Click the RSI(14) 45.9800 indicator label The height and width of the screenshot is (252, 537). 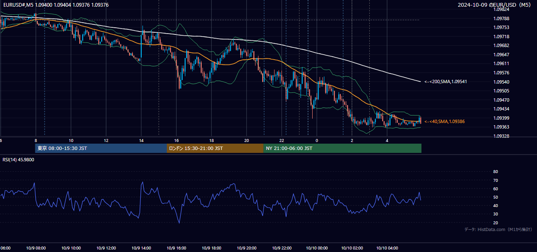click(x=18, y=160)
